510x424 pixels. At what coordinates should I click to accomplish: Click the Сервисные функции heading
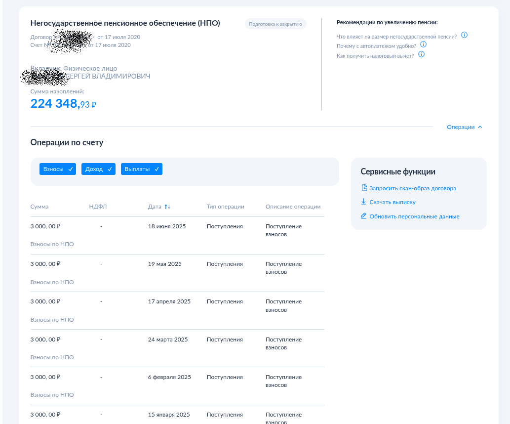pyautogui.click(x=398, y=171)
